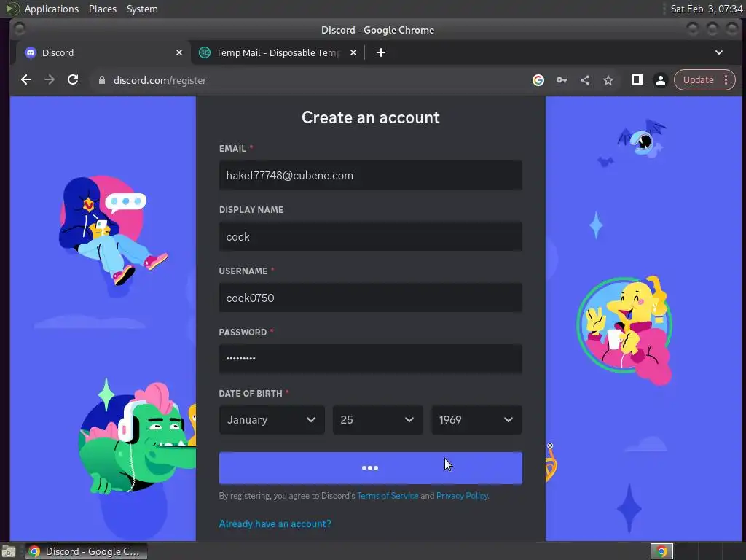Click the Username field with cock0750
The height and width of the screenshot is (560, 746).
[371, 297]
